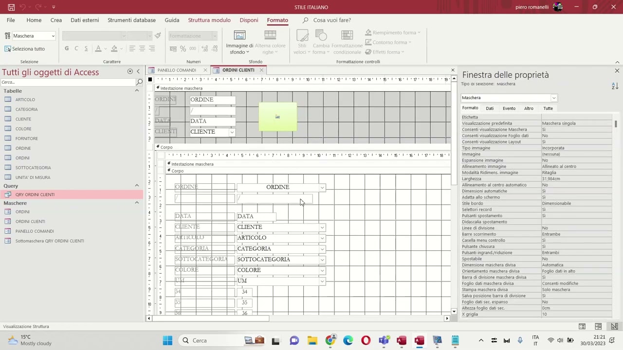This screenshot has height=350, width=623.
Task: Switch to the Disponi ribbon tab
Action: [x=249, y=20]
